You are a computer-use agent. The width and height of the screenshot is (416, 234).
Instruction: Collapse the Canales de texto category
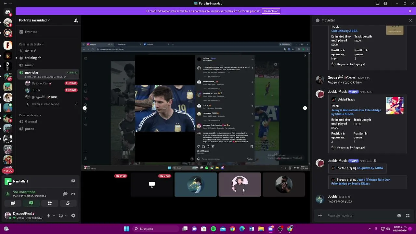31,44
